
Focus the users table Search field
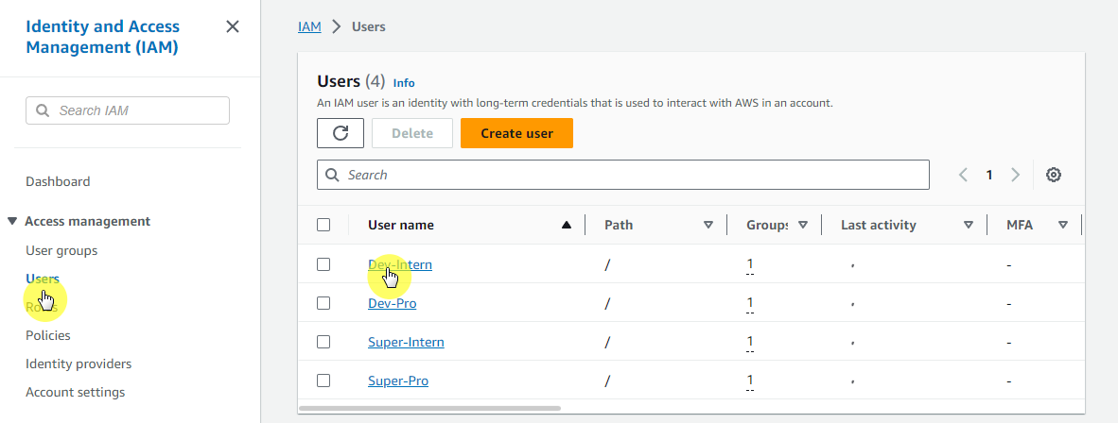pyautogui.click(x=623, y=175)
